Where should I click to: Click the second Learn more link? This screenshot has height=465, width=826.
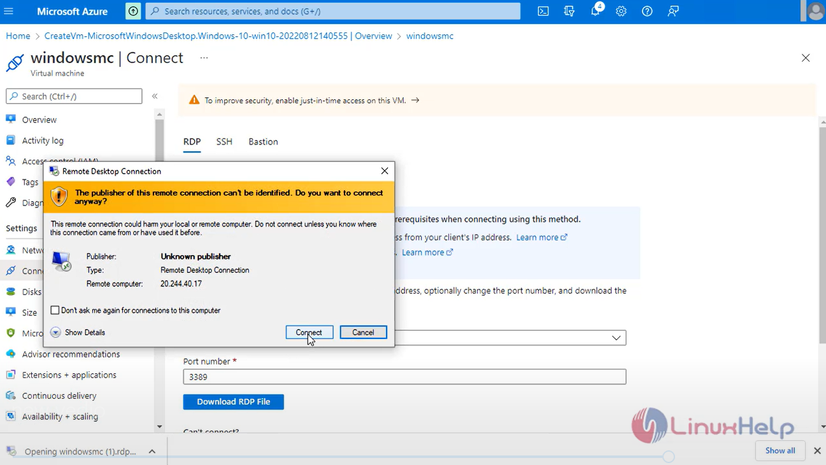coord(427,253)
